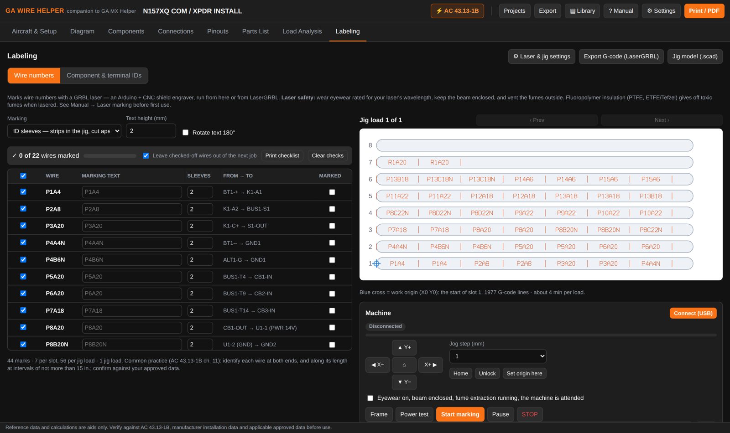Deselect wire P3A20 row checkbox
The width and height of the screenshot is (730, 433).
click(x=23, y=226)
